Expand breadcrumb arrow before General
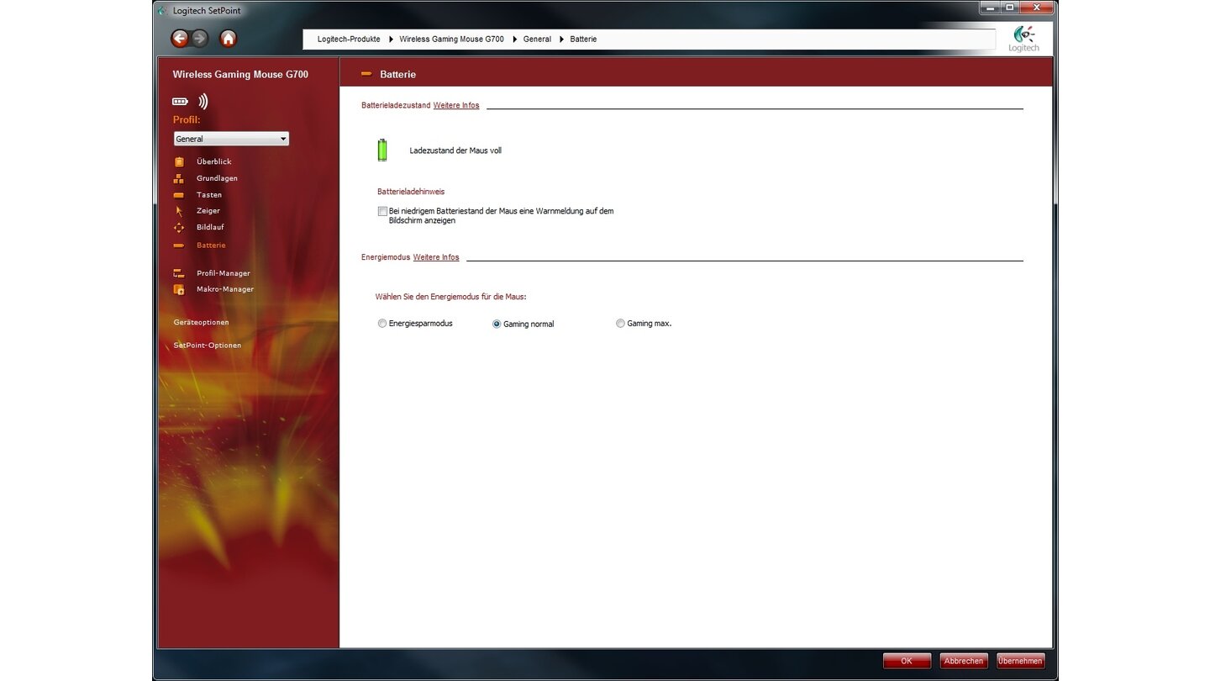This screenshot has width=1210, height=681. coord(514,40)
